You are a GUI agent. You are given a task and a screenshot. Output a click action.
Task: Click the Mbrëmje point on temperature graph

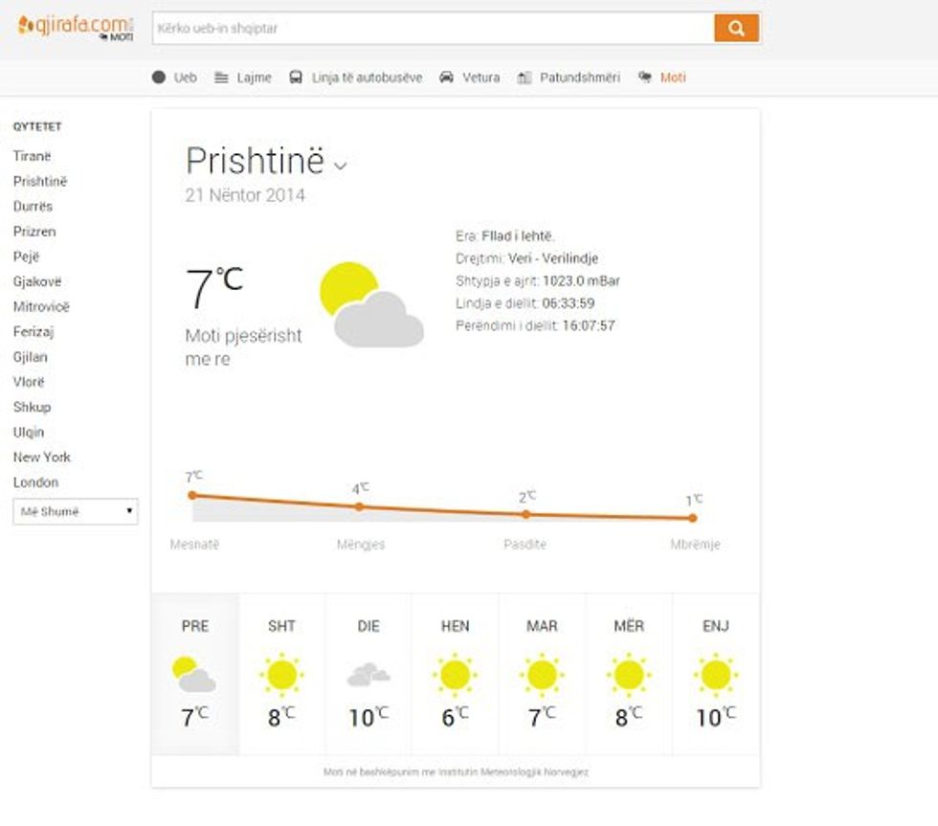point(692,518)
